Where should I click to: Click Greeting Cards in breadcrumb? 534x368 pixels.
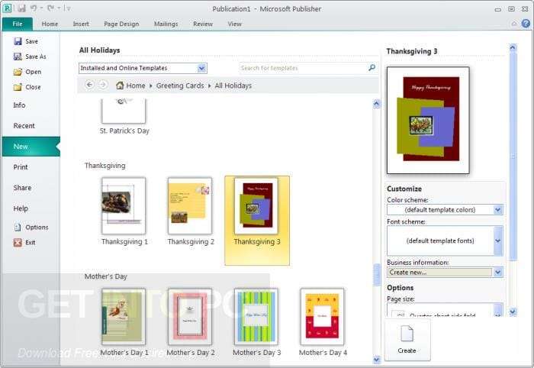pos(180,86)
